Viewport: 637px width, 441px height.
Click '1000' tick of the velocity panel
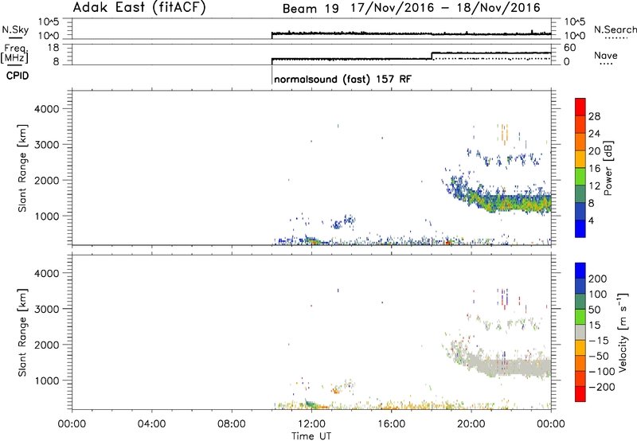tap(46, 381)
